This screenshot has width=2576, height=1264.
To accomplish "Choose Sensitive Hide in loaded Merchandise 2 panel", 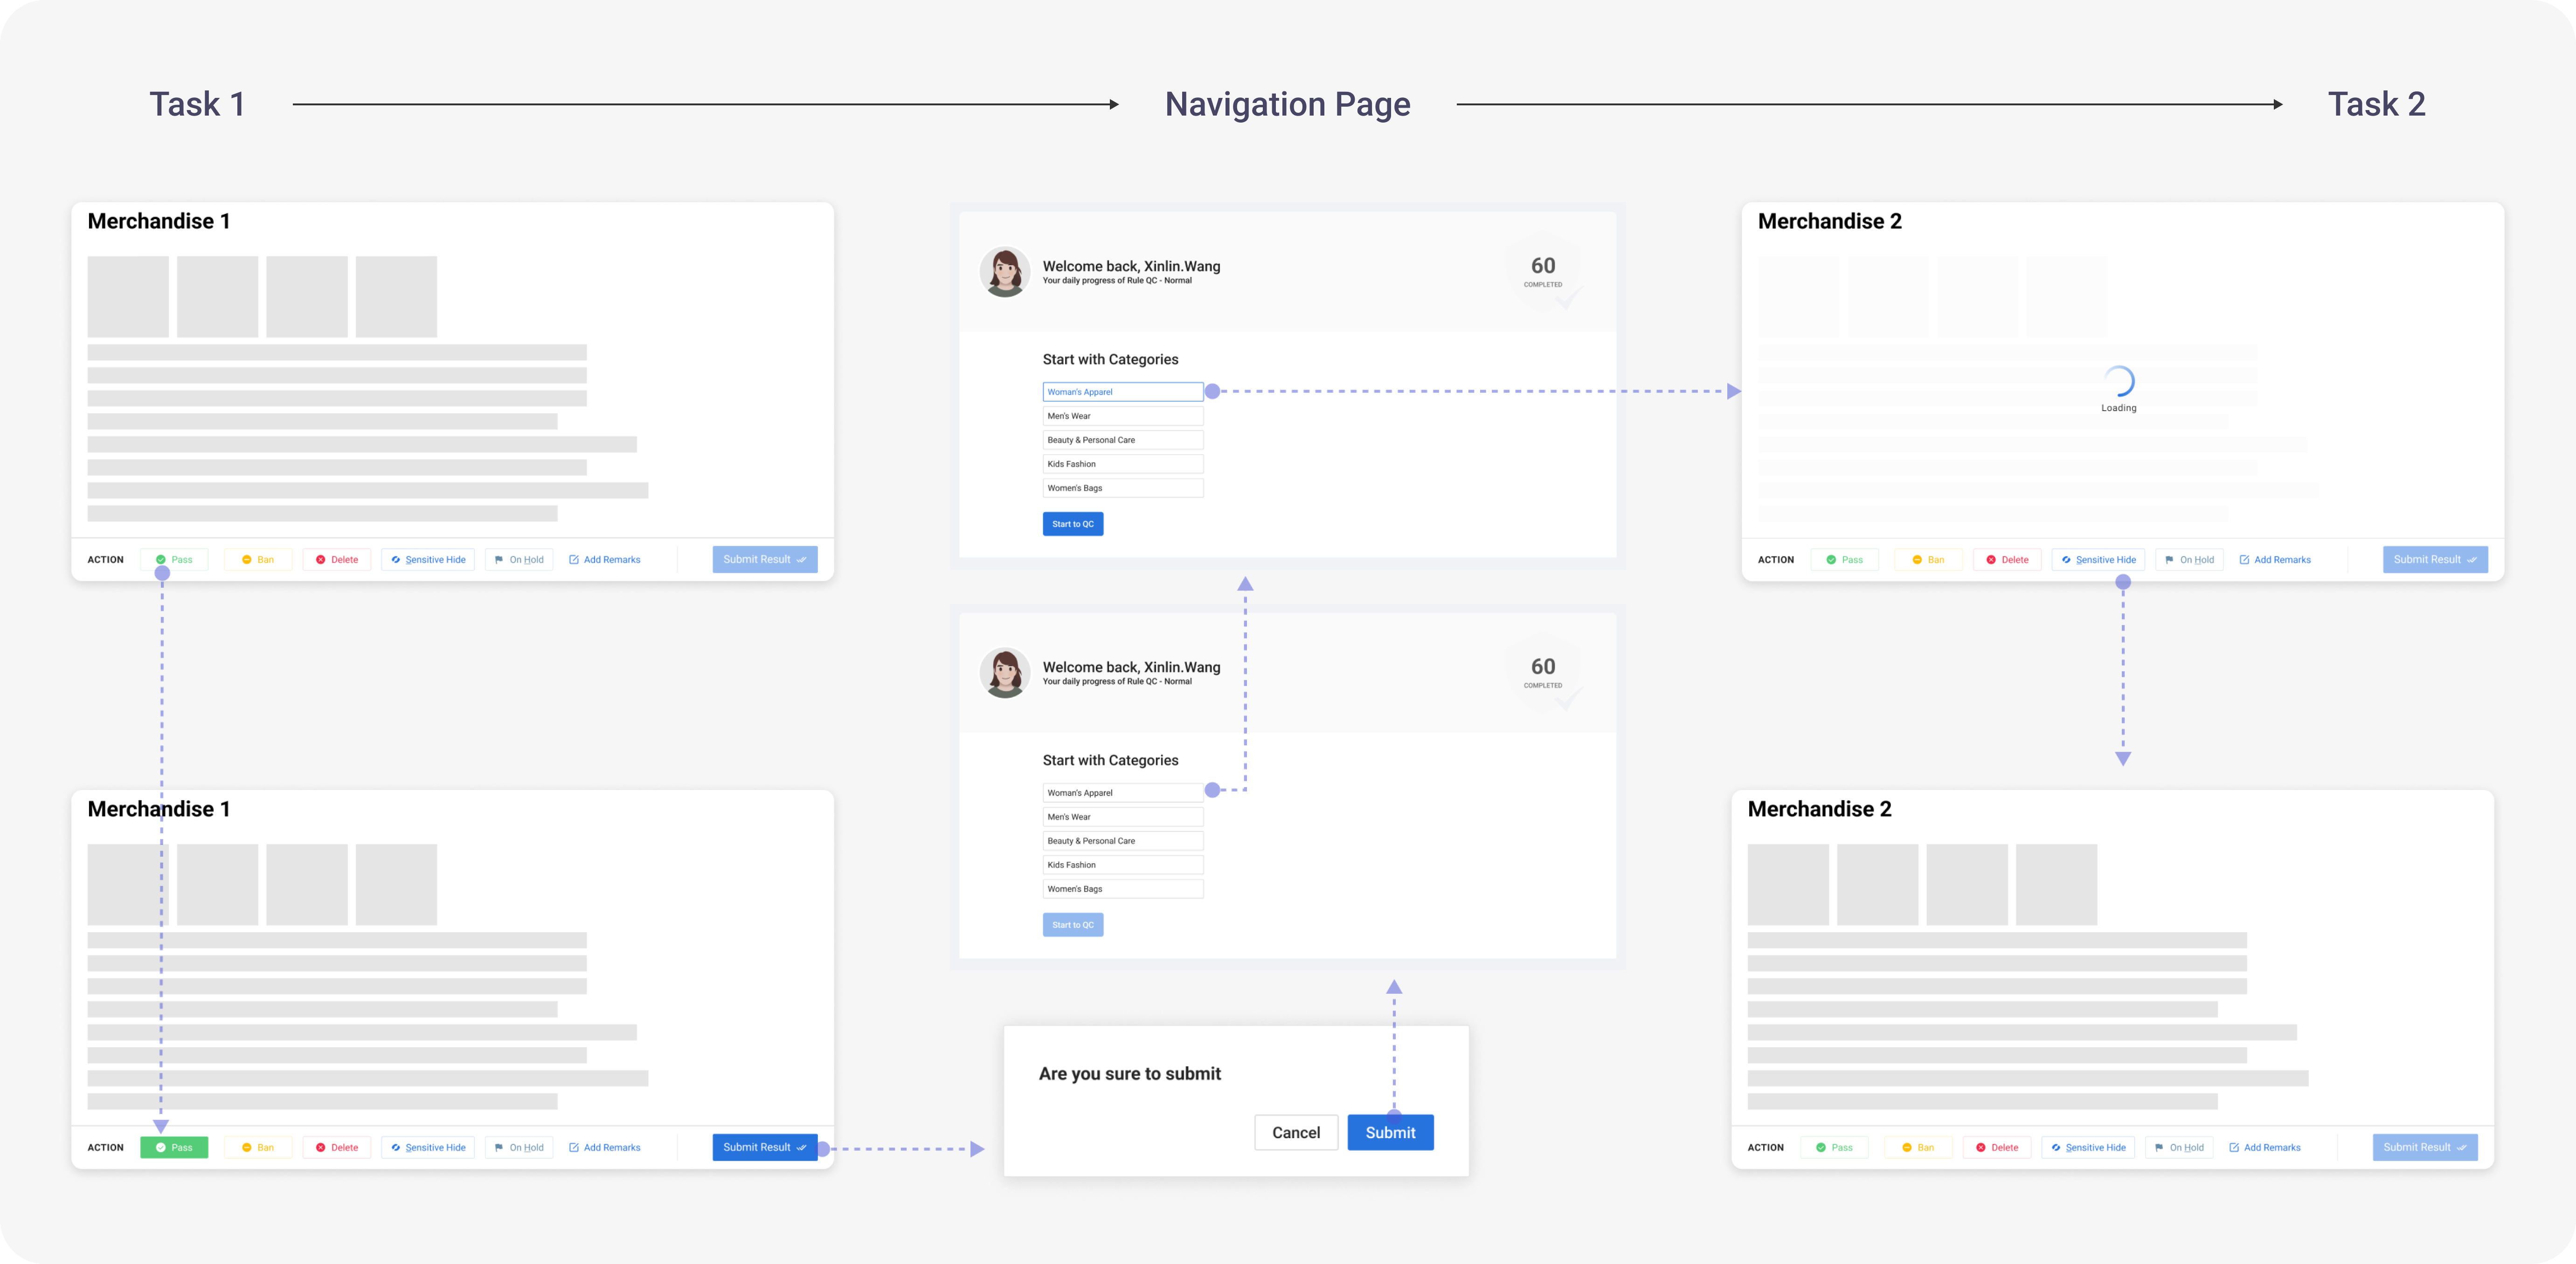I will pos(2089,1147).
